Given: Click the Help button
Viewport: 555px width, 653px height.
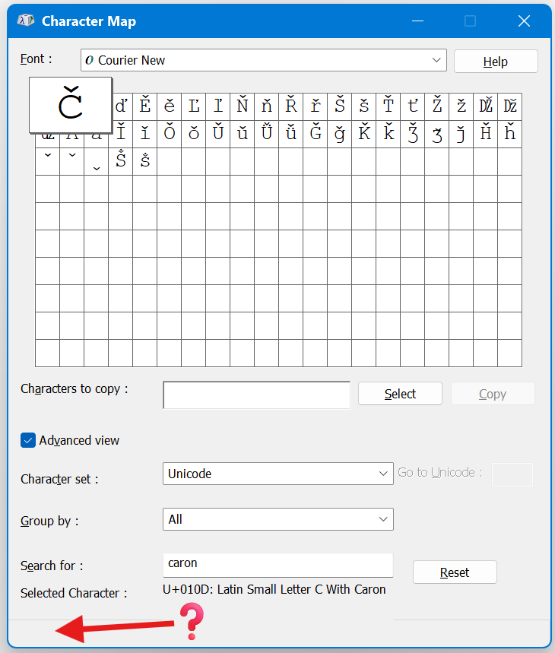Looking at the screenshot, I should [x=496, y=62].
